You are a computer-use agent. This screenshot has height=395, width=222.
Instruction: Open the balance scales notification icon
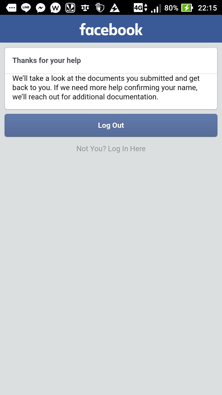[x=85, y=8]
